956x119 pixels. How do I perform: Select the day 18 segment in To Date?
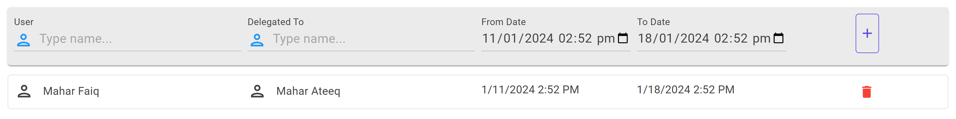tap(645, 38)
